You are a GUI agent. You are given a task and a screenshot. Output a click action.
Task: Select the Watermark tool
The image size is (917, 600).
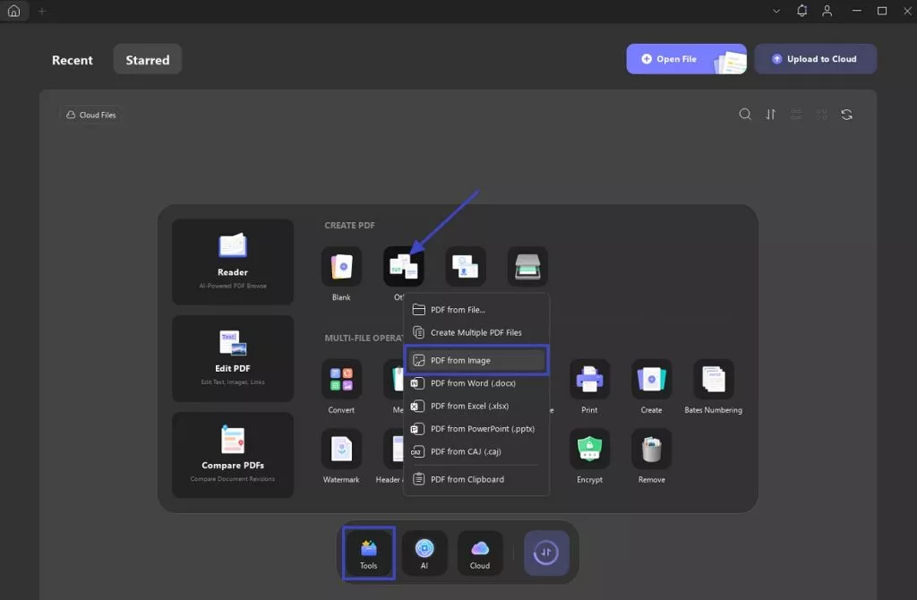pyautogui.click(x=341, y=449)
